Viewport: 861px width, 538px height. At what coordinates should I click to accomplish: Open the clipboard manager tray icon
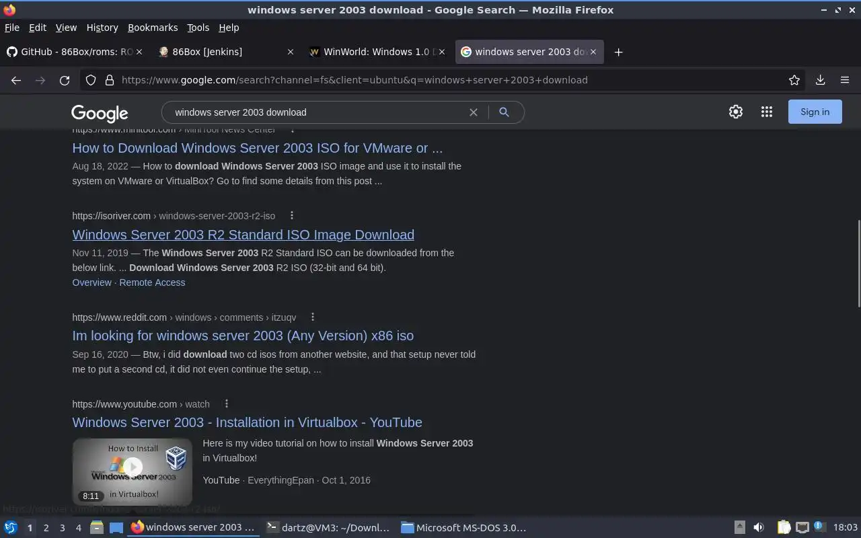tap(784, 527)
